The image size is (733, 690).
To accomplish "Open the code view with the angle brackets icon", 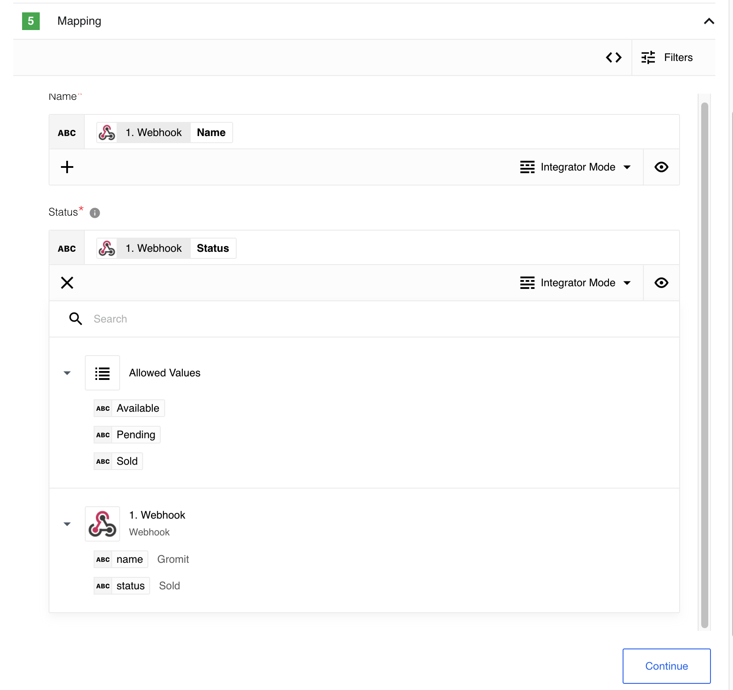I will 614,57.
